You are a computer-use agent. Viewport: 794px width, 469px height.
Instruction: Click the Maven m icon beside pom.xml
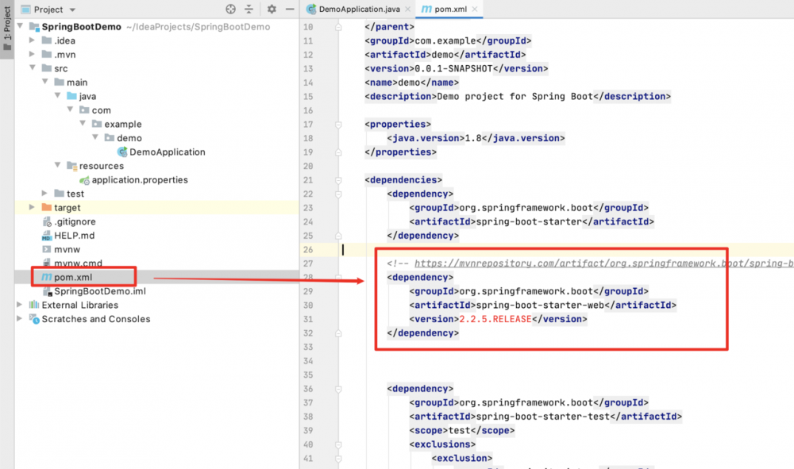[47, 277]
